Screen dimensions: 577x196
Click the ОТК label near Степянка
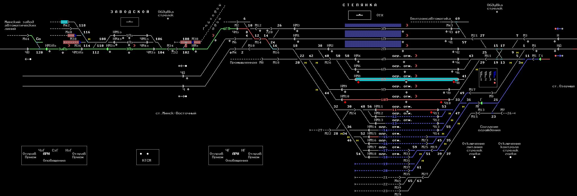pos(380,15)
